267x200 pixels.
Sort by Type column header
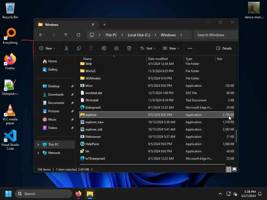189,59
